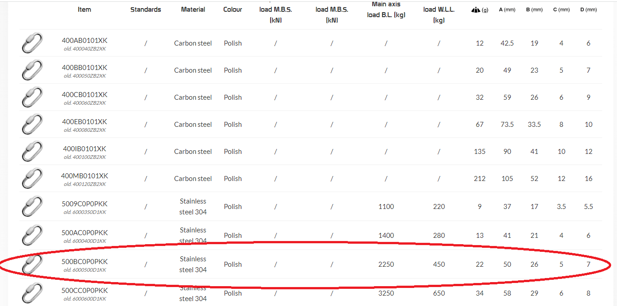Select item 500CC0P0PKK
The width and height of the screenshot is (617, 306).
pos(84,290)
